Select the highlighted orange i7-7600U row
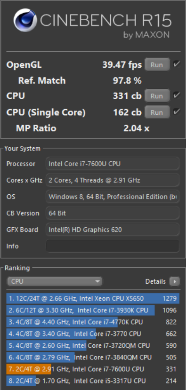Image resolution: width=186 pixels, height=390 pixels. [x=93, y=369]
